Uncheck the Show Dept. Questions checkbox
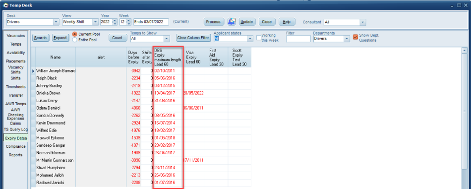 (355, 37)
